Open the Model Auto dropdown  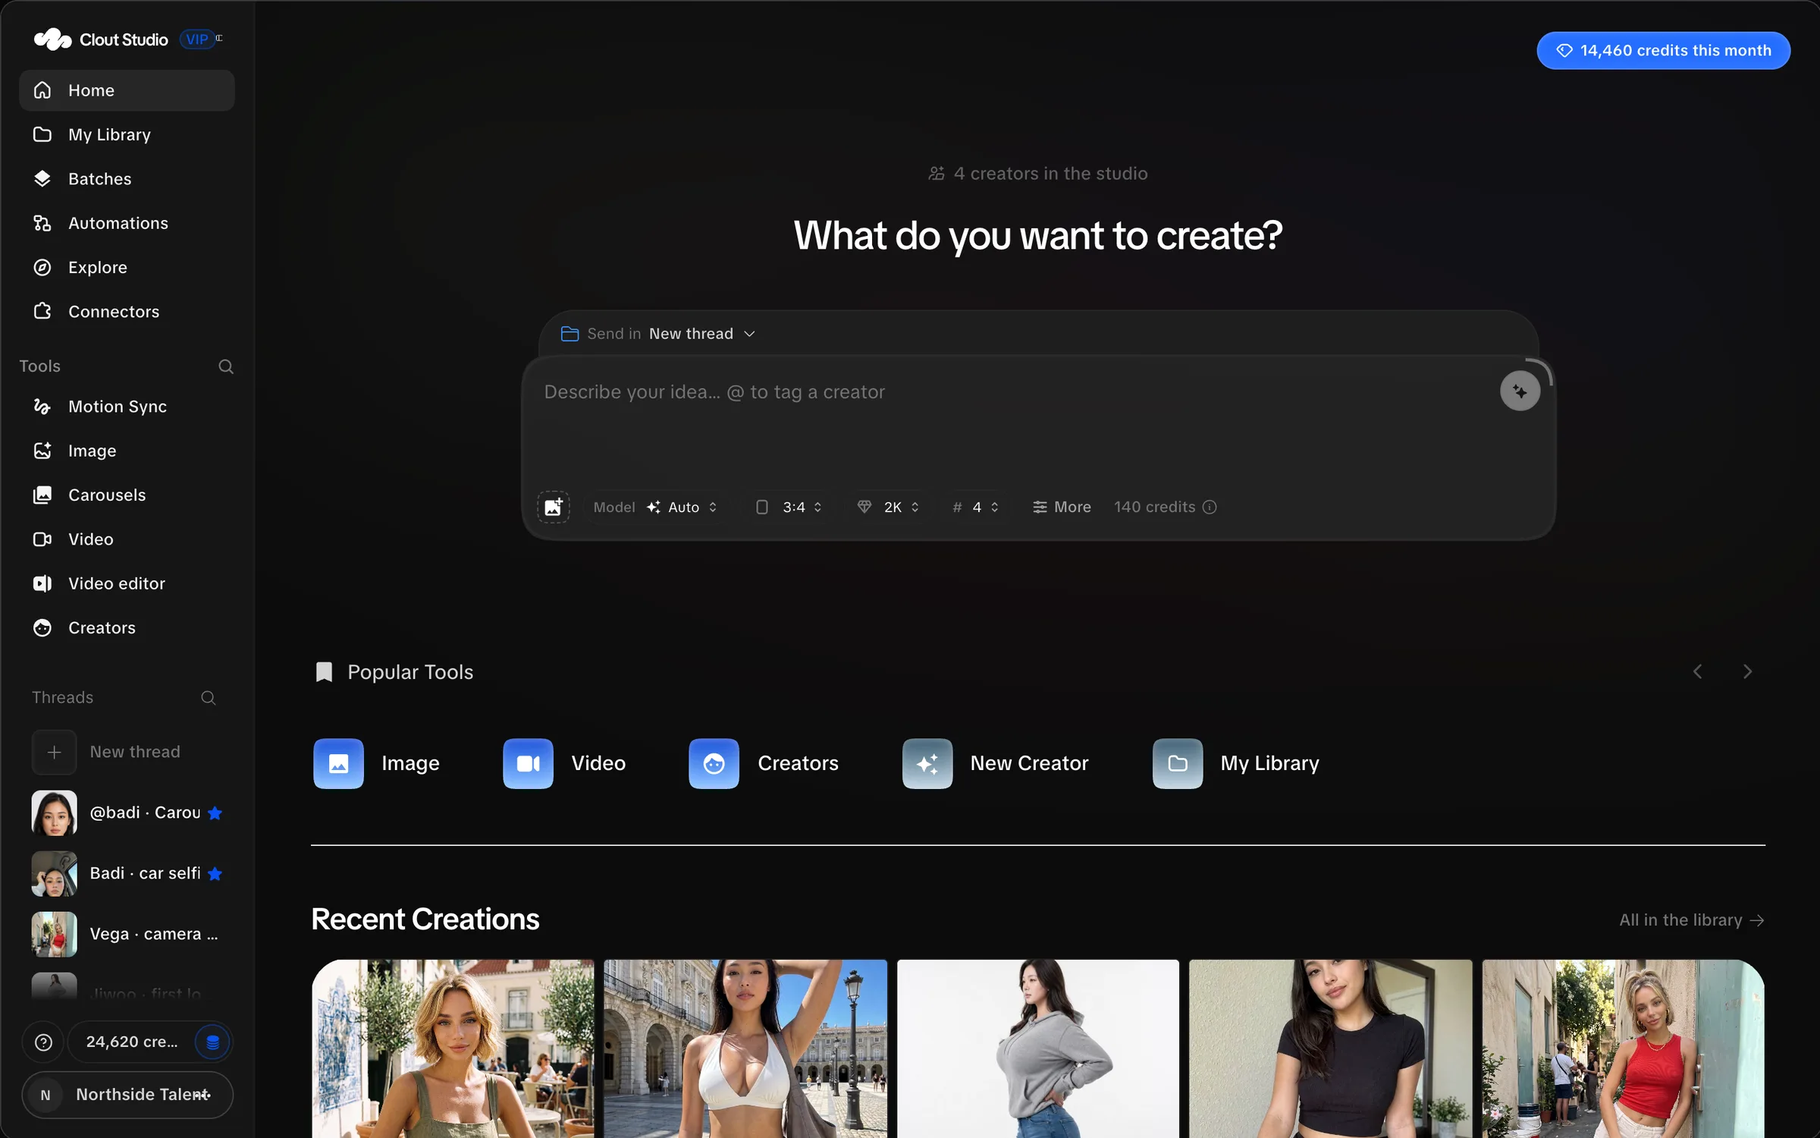655,507
